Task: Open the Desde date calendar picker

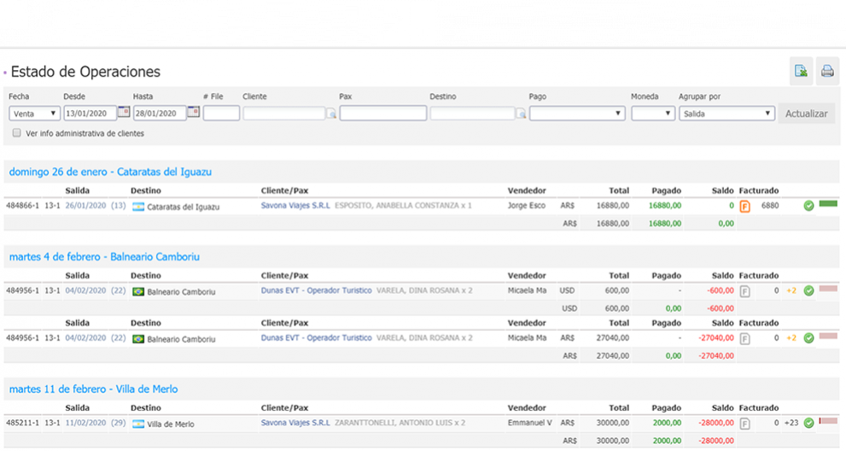Action: pos(123,112)
